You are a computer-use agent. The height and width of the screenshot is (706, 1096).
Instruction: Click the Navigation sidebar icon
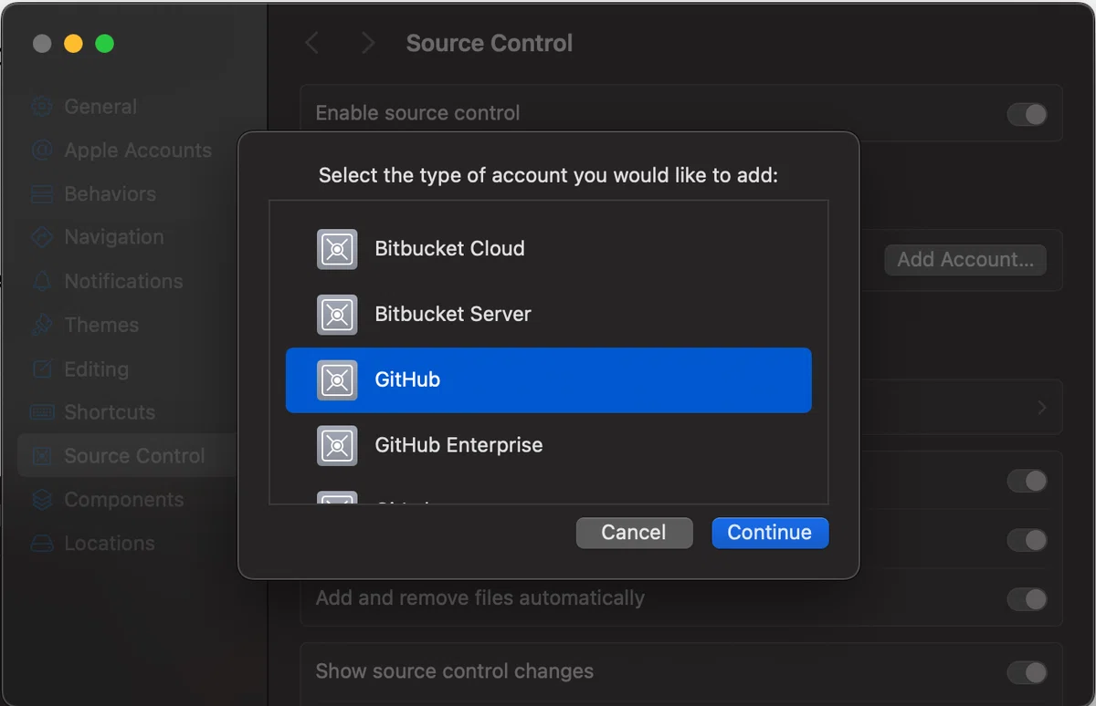pos(42,237)
